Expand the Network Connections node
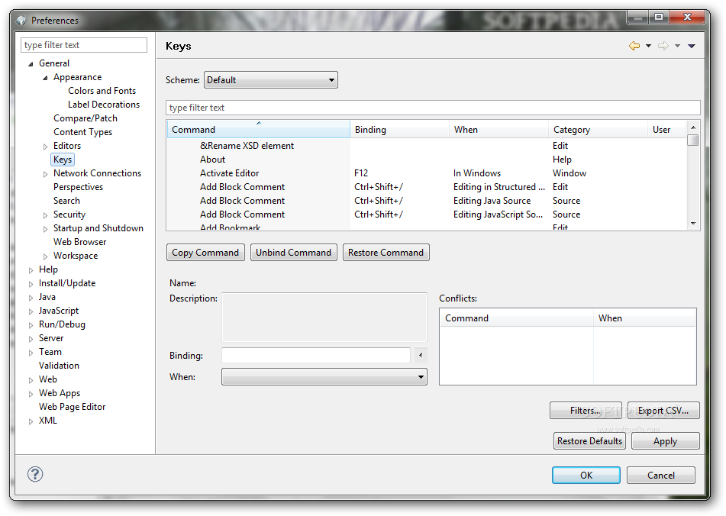Image resolution: width=726 pixels, height=516 pixels. 45,175
